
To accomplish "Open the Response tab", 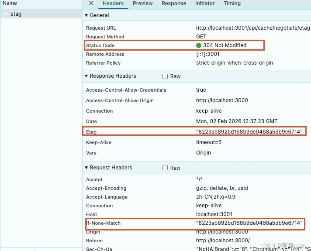I will [x=174, y=3].
